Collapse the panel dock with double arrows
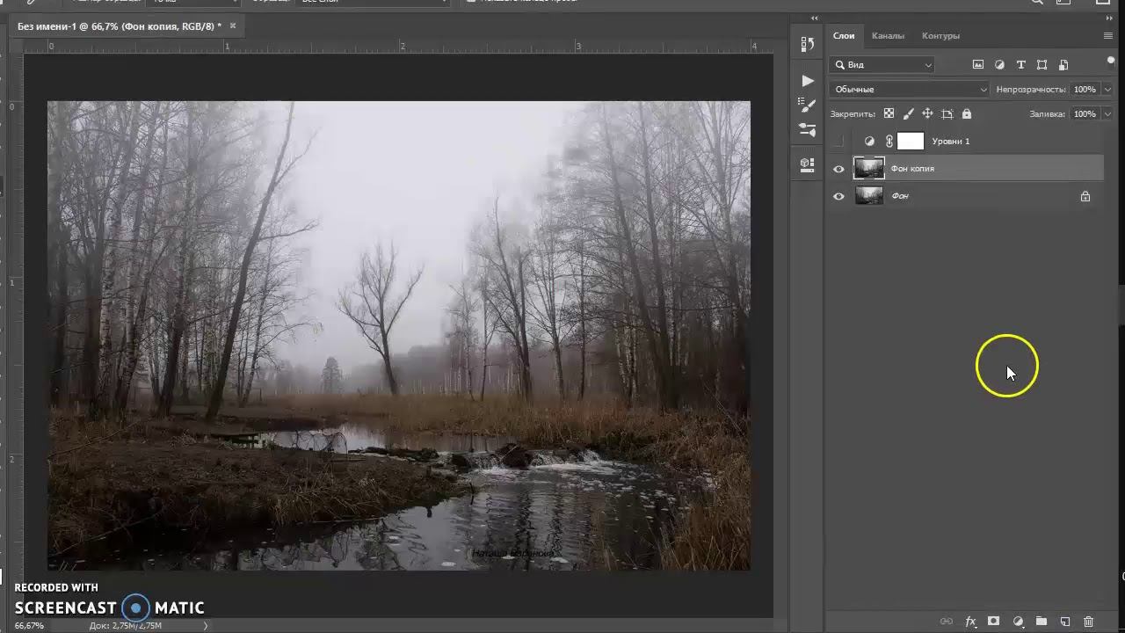 1108,18
